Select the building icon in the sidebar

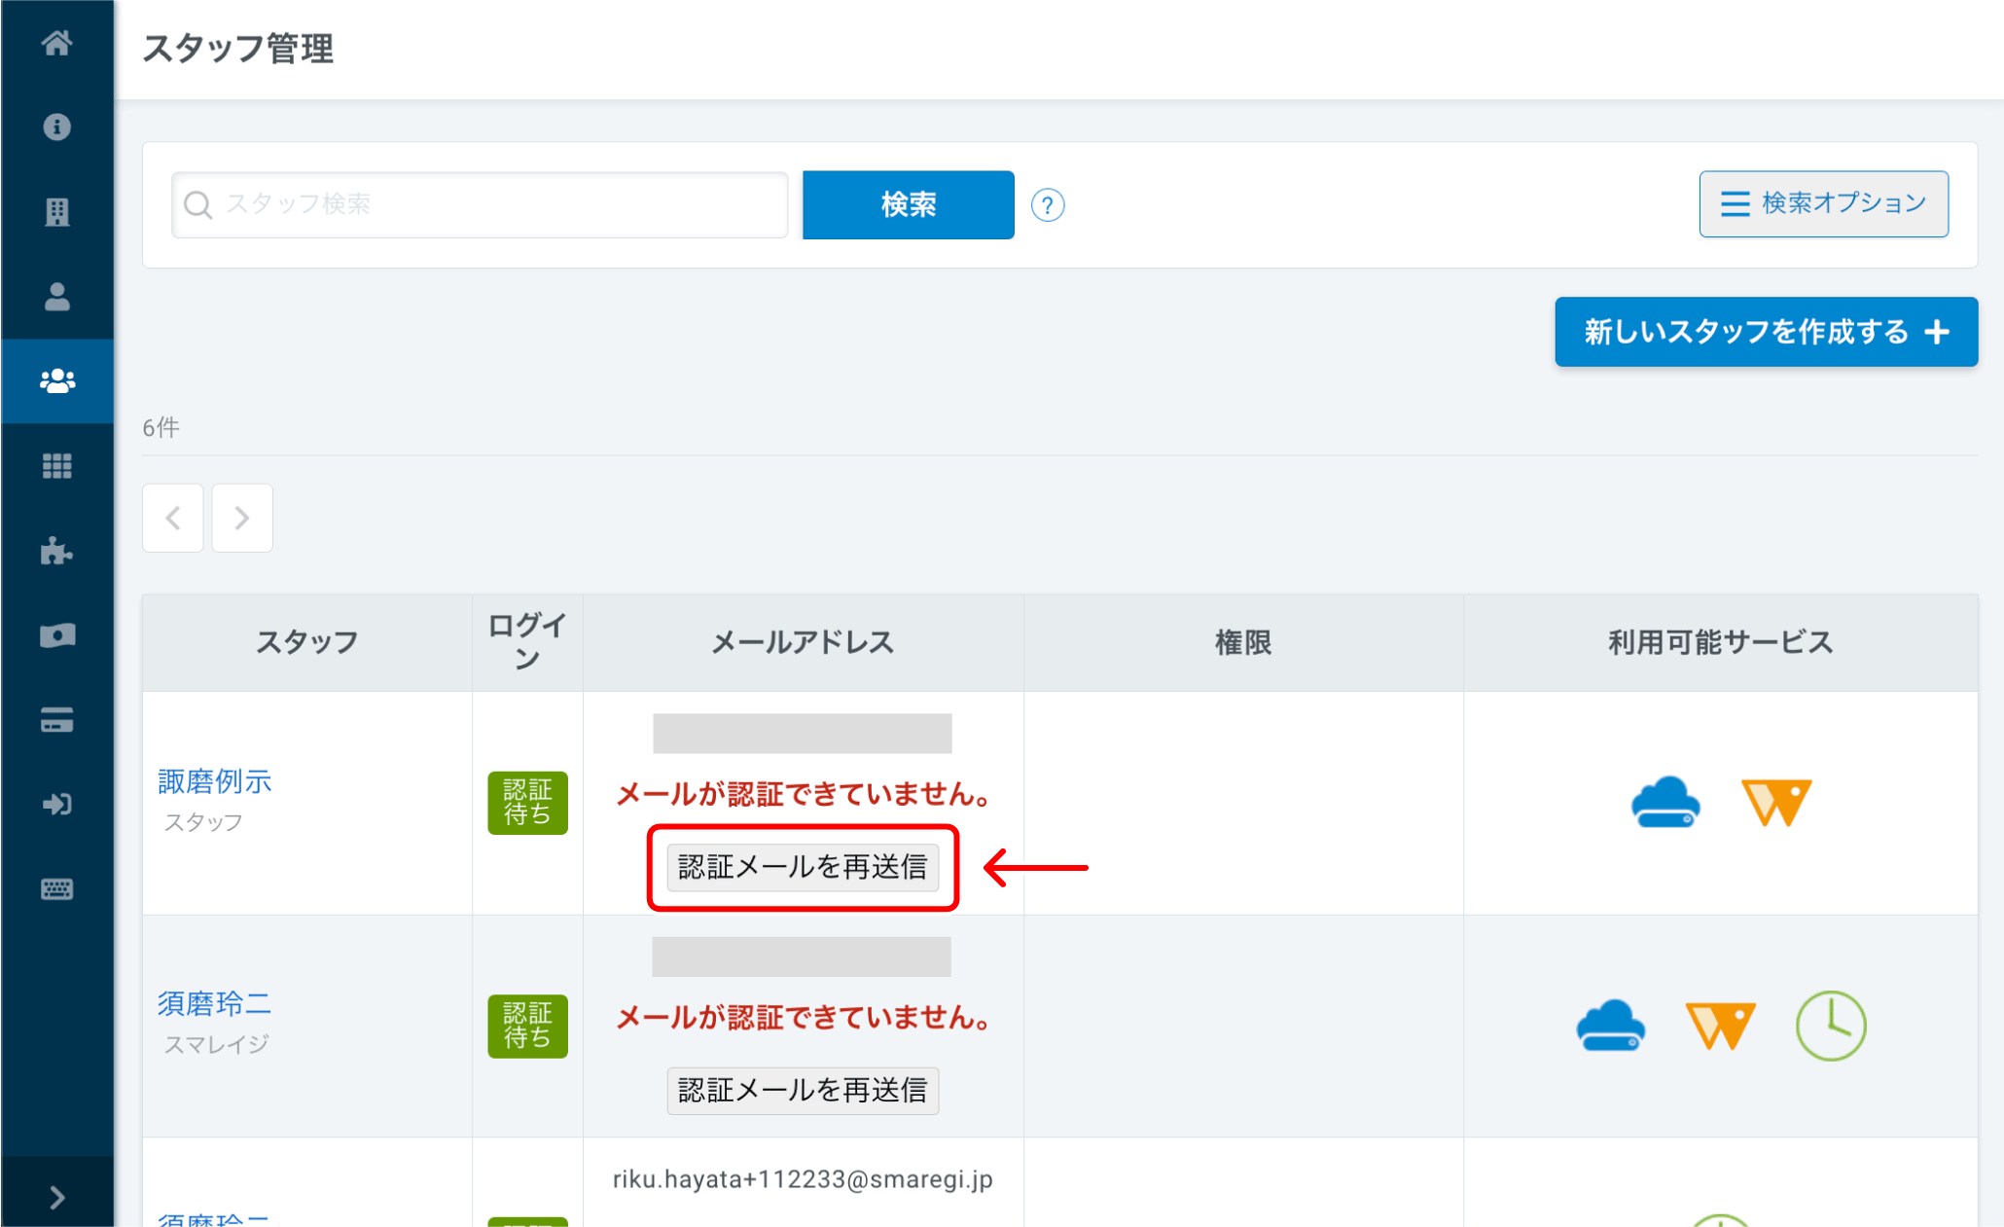pyautogui.click(x=56, y=211)
